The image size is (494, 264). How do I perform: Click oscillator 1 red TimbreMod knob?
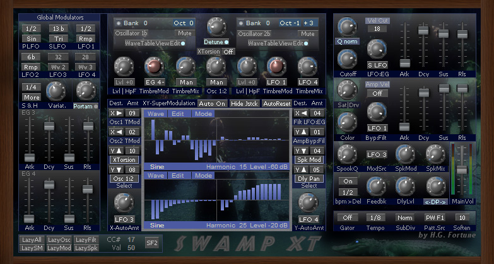coord(154,67)
